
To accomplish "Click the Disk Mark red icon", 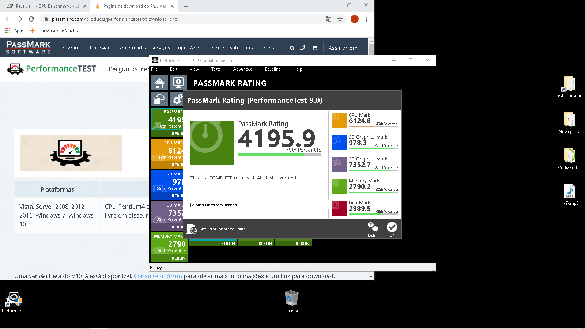I will click(339, 208).
